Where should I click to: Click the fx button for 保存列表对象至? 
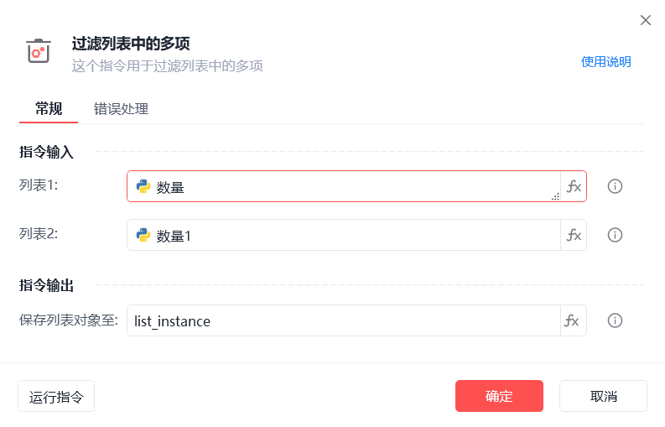tap(574, 320)
